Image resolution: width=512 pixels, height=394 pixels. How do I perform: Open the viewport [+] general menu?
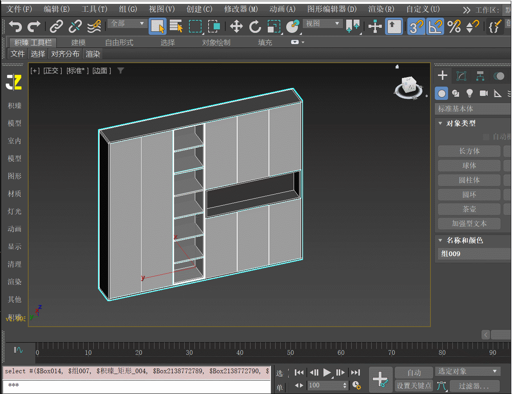pyautogui.click(x=35, y=70)
